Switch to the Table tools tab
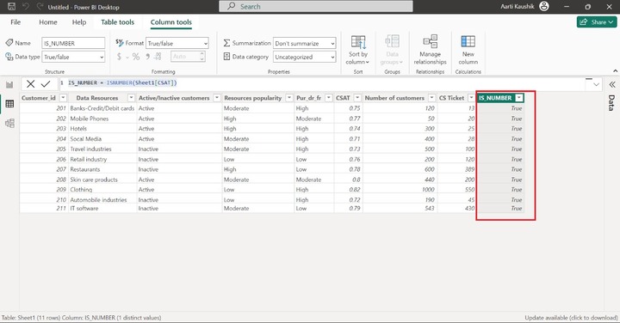 (x=117, y=22)
